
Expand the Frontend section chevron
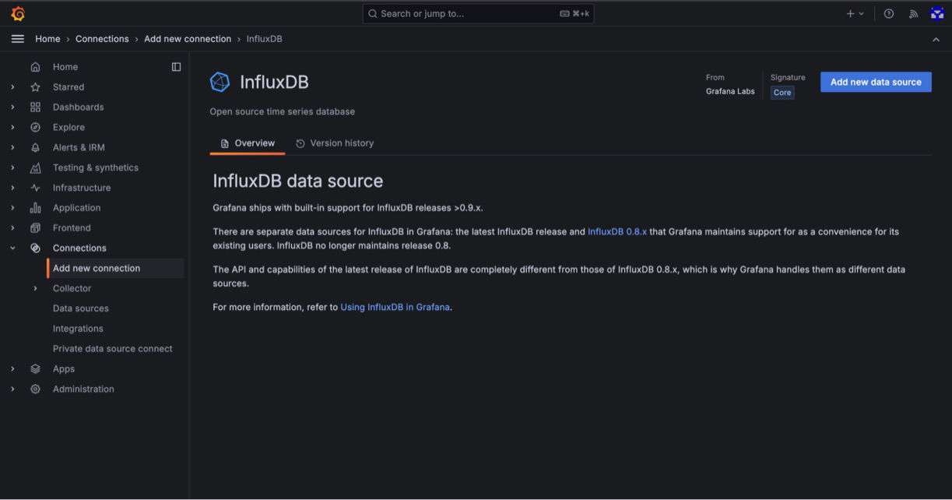click(x=12, y=228)
